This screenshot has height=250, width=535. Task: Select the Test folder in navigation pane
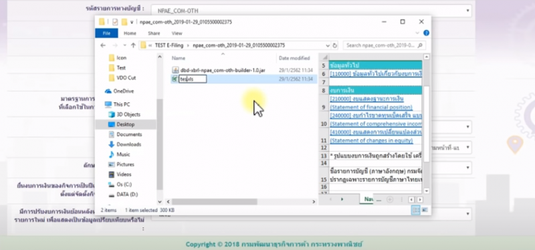pyautogui.click(x=121, y=68)
